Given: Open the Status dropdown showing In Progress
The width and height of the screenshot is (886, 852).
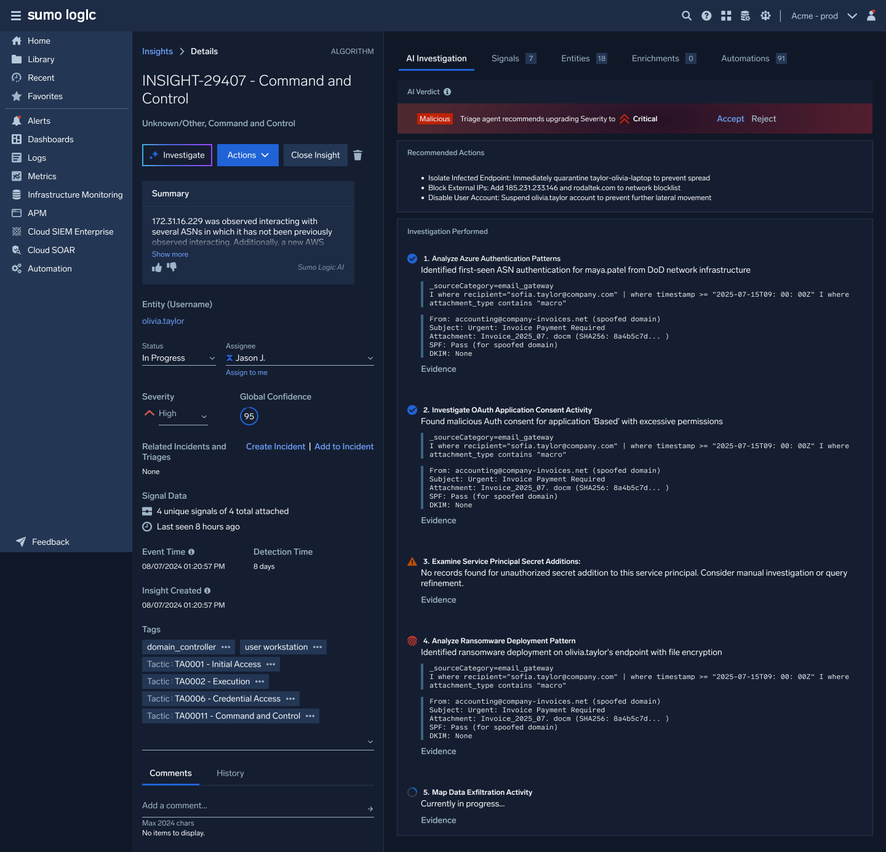Looking at the screenshot, I should coord(179,358).
